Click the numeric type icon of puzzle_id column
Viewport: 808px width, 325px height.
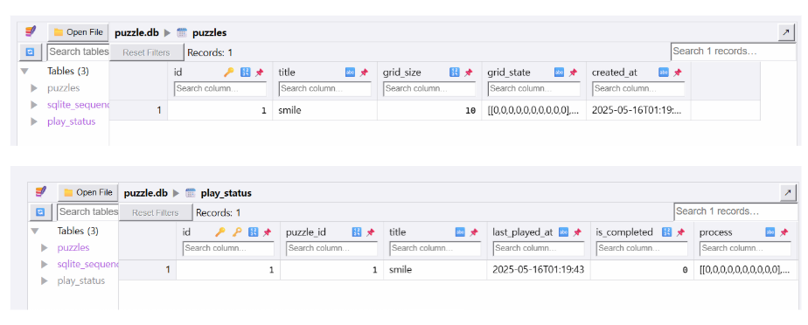[356, 232]
